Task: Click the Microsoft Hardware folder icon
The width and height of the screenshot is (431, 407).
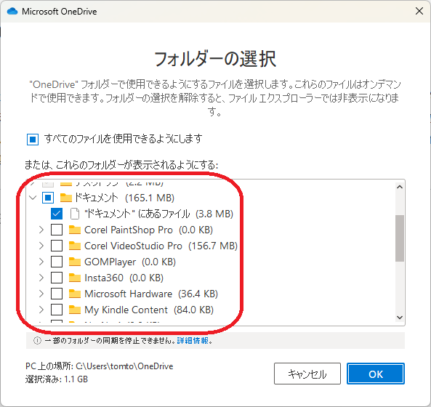Action: pos(74,294)
